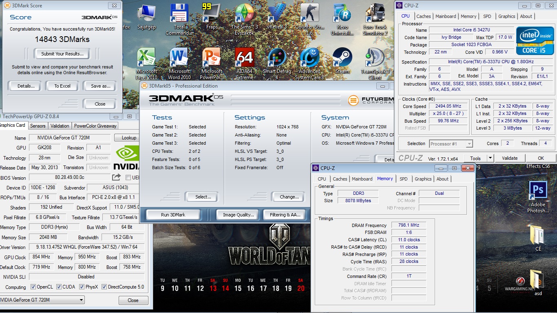Click the 14843 3DMarks score text
The image size is (557, 313).
(62, 40)
